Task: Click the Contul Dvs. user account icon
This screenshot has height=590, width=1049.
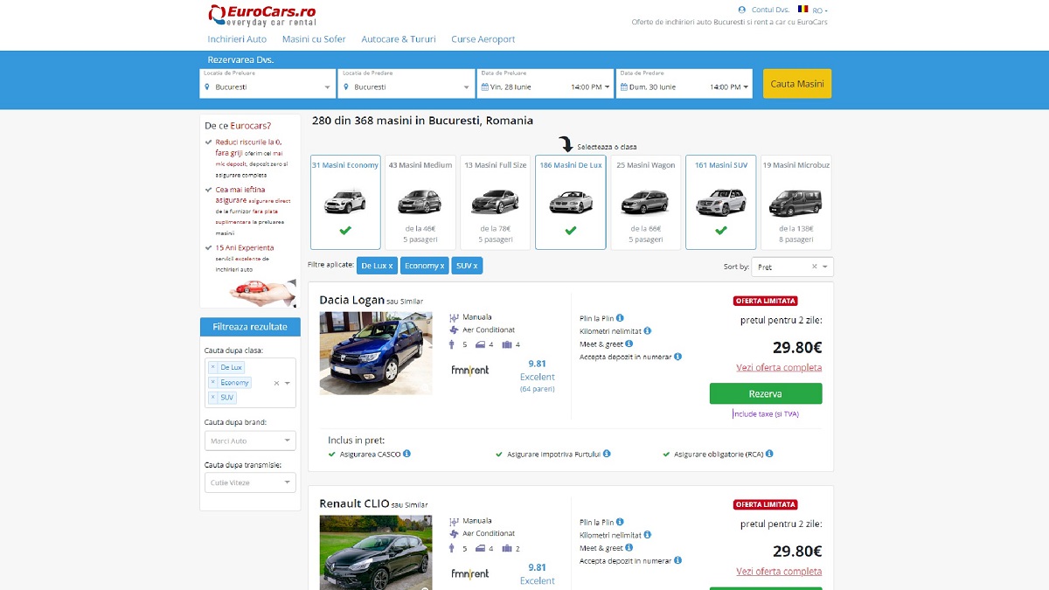Action: point(742,10)
